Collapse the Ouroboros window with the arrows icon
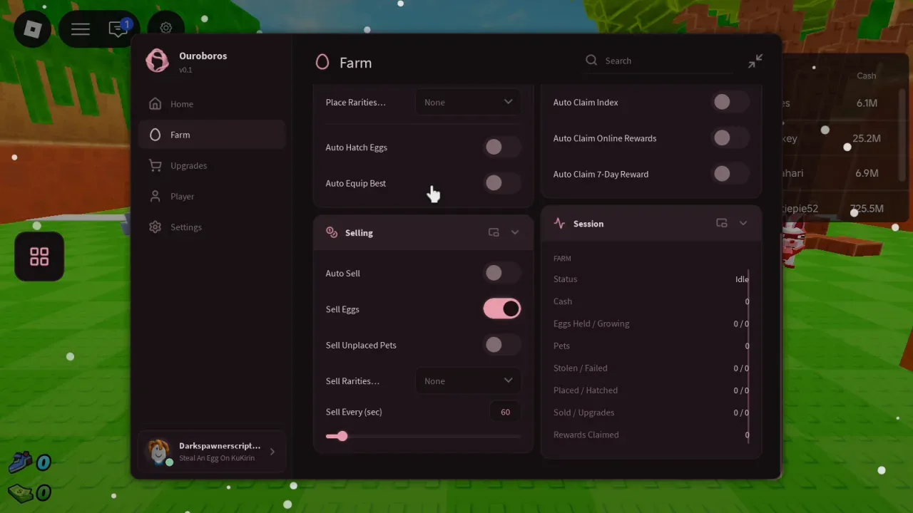Image resolution: width=913 pixels, height=513 pixels. point(755,61)
